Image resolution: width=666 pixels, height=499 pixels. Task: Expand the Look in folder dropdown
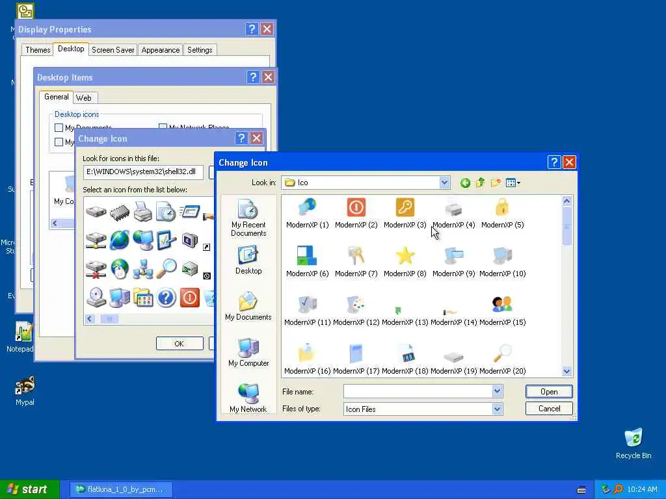[x=444, y=183]
